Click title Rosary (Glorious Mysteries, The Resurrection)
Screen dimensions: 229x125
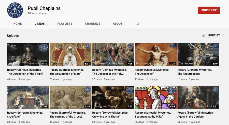pyautogui.click(x=195, y=72)
